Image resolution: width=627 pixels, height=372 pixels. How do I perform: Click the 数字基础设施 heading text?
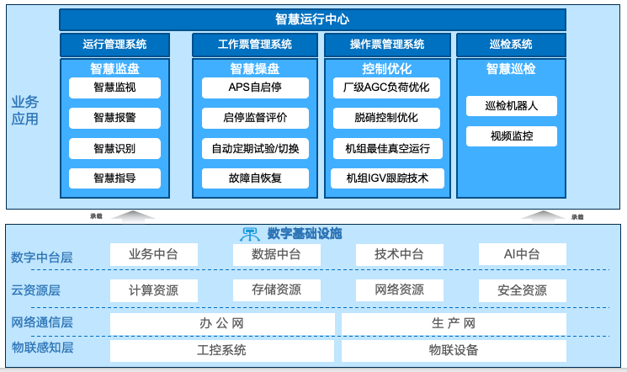point(305,234)
